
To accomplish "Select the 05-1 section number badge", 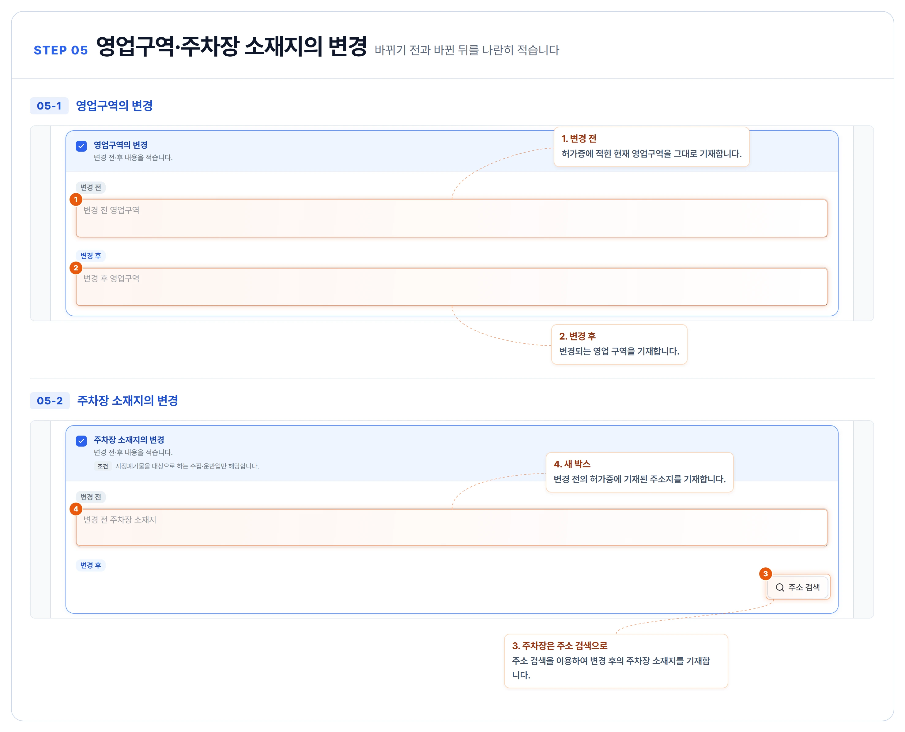I will 49,106.
